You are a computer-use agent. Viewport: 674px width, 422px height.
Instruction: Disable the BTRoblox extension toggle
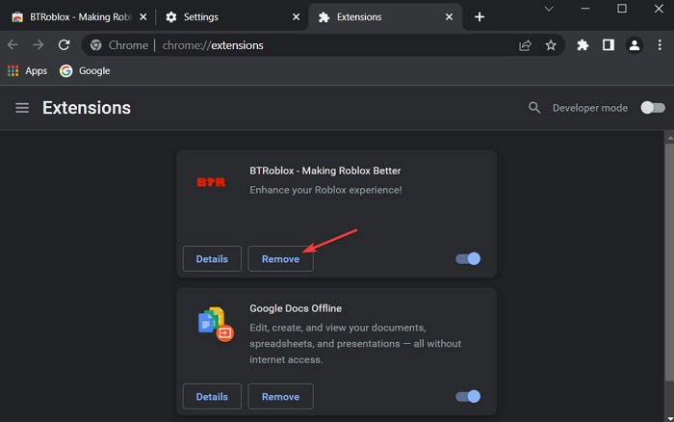coord(468,258)
